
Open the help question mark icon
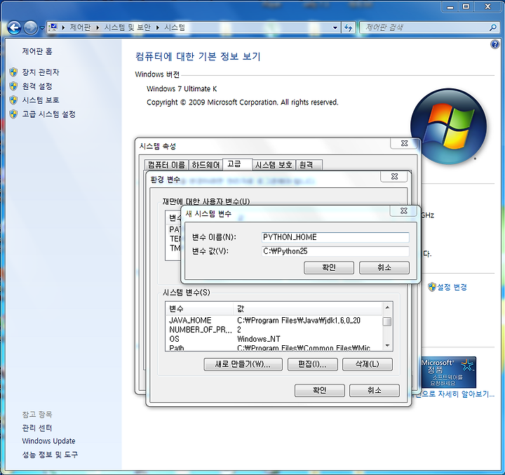(x=494, y=44)
